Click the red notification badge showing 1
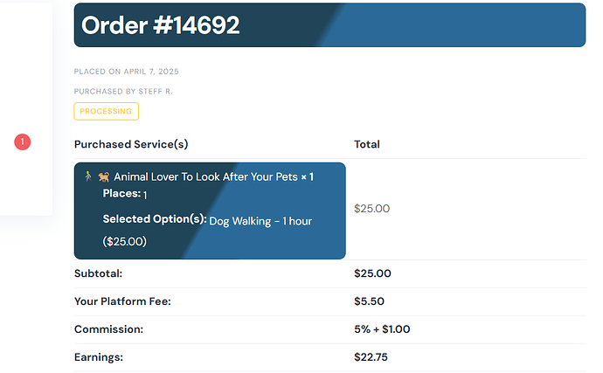The height and width of the screenshot is (373, 603). pos(23,142)
